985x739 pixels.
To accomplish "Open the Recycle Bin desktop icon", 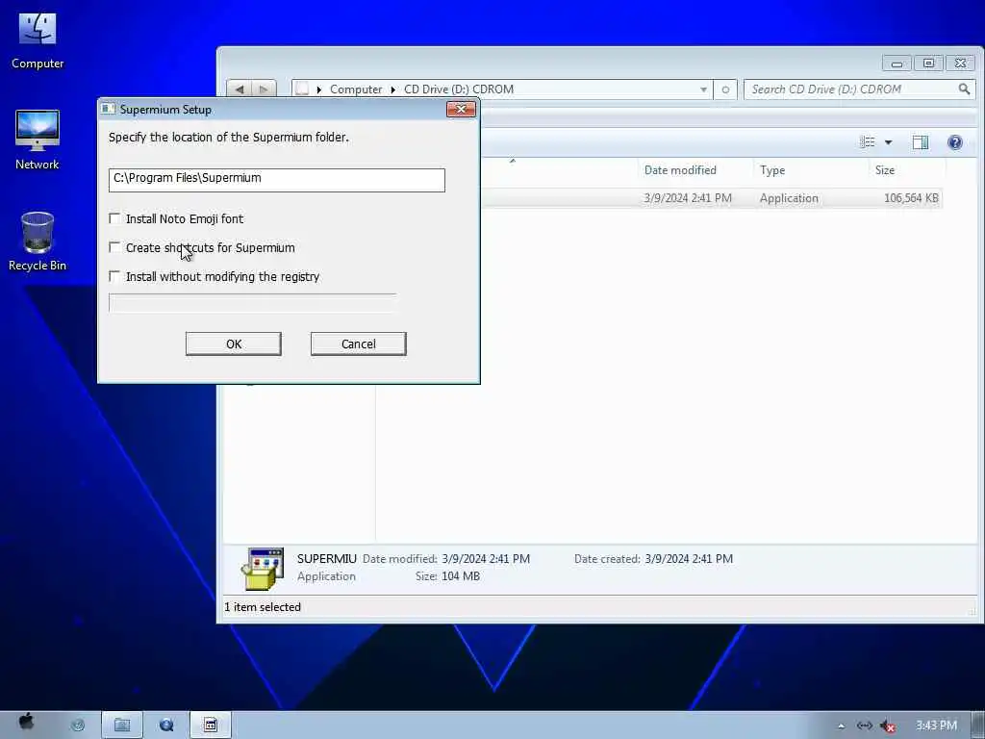I will point(38,242).
